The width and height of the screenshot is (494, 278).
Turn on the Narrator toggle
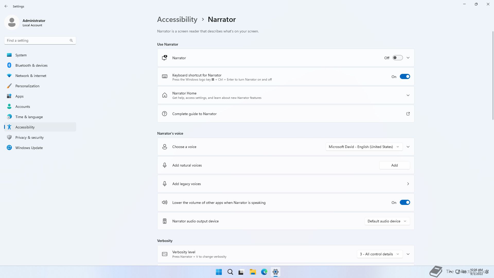pos(398,58)
